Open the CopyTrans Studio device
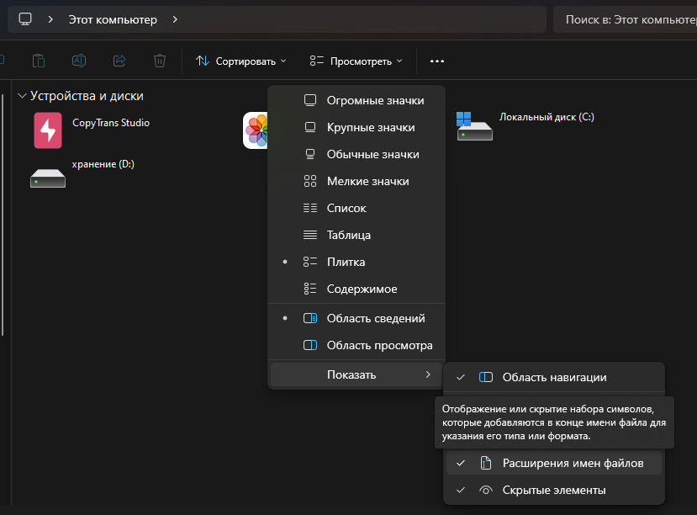 pos(48,130)
